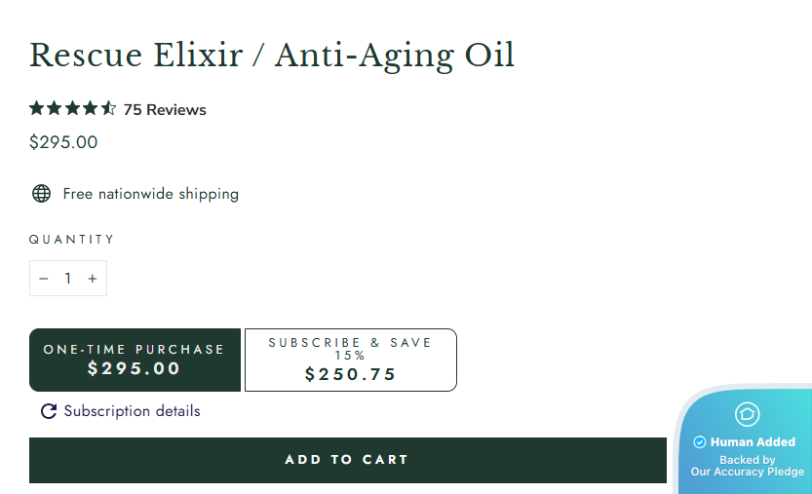Viewport: 812px width, 494px height.
Task: Click the quantity number field
Action: [x=68, y=279]
